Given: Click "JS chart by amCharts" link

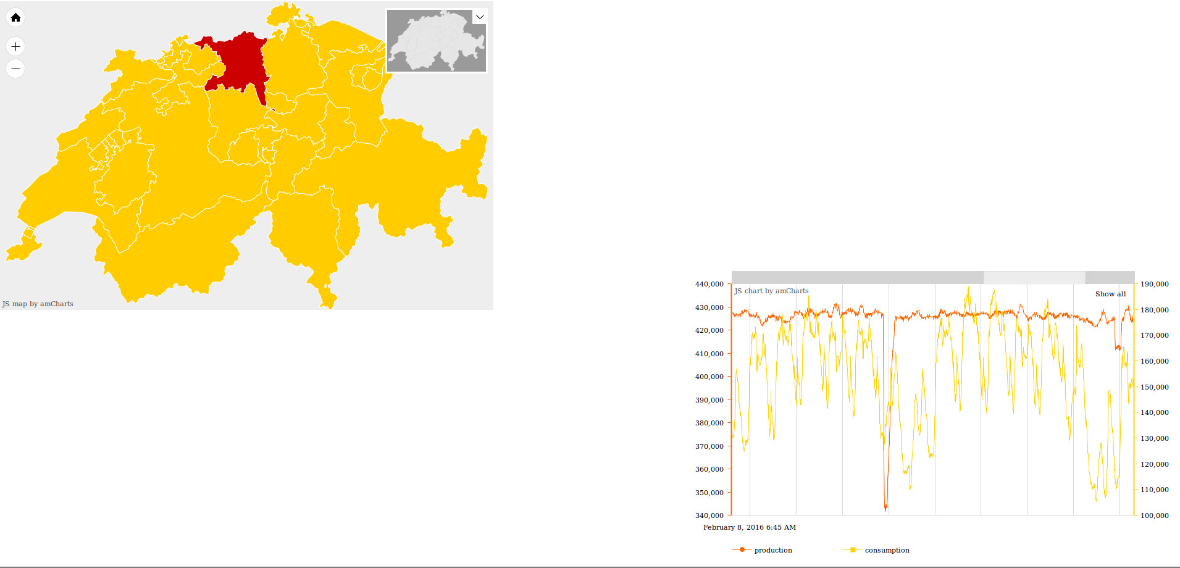Looking at the screenshot, I should coord(771,291).
